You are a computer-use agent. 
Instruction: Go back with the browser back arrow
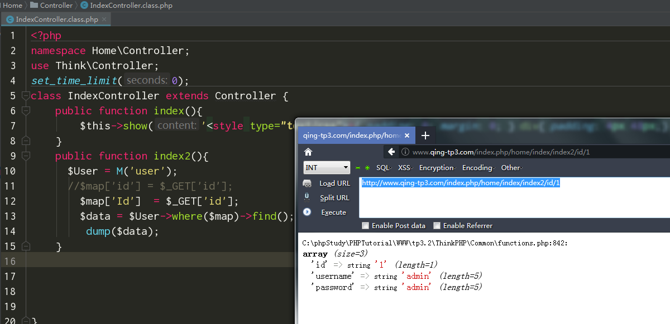391,152
